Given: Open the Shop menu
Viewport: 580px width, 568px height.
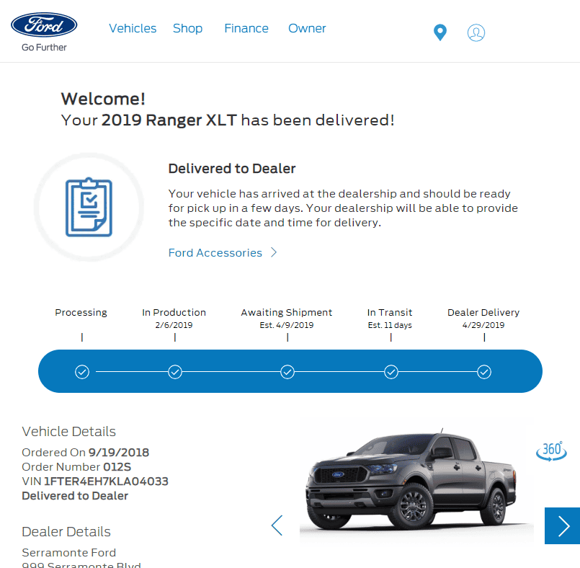Looking at the screenshot, I should 187,29.
